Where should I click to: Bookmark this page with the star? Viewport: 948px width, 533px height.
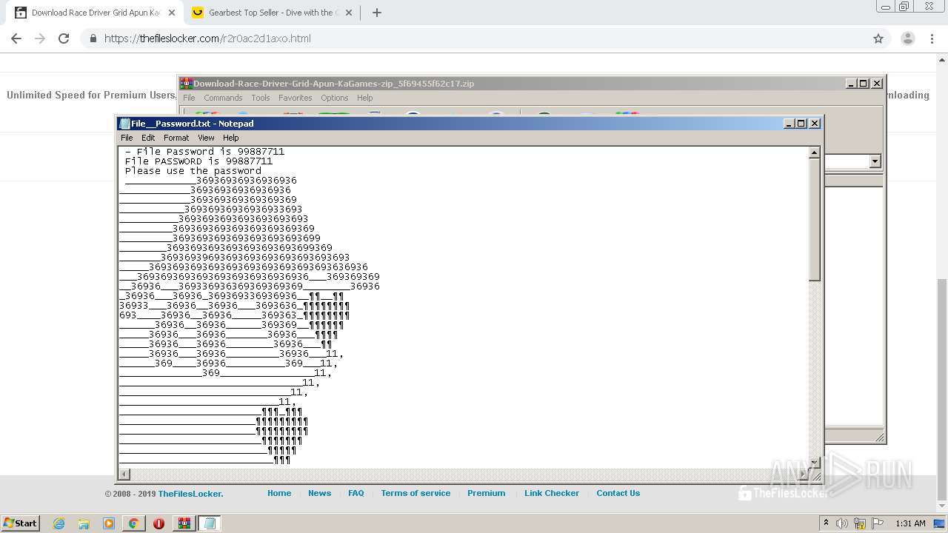(878, 38)
